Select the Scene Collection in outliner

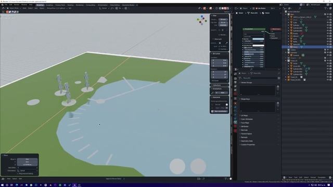[x=293, y=11]
